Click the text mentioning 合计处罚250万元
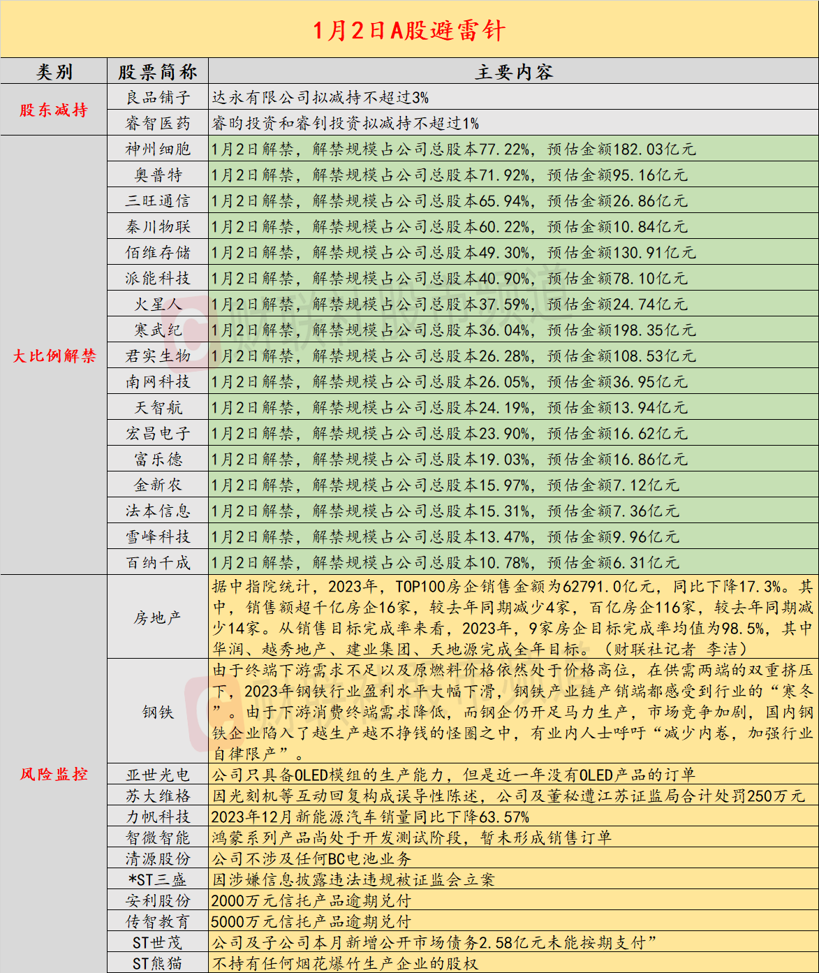Image resolution: width=819 pixels, height=973 pixels. 508,796
